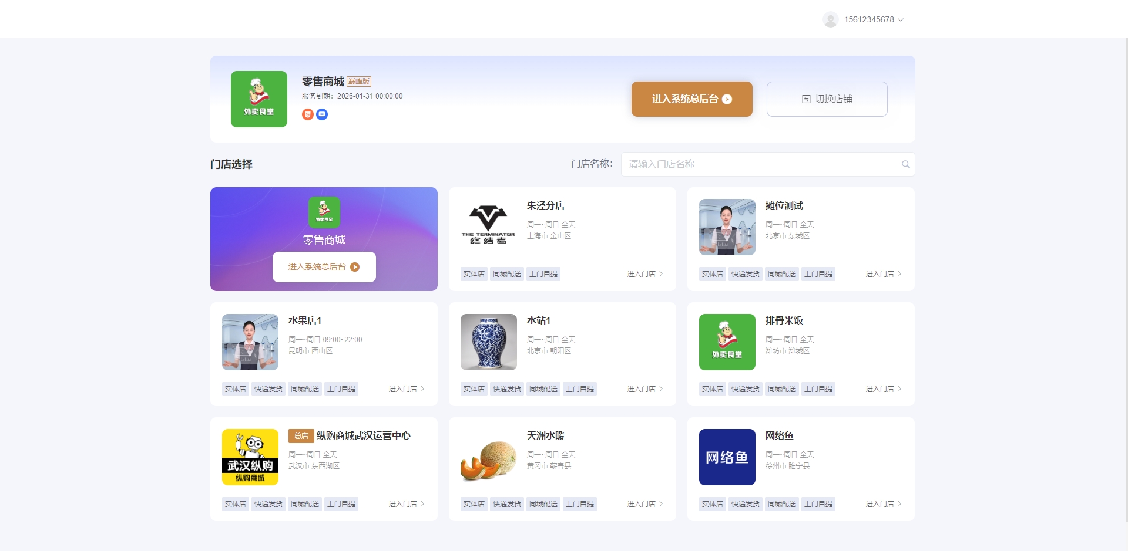This screenshot has height=551, width=1128.
Task: Click 进入门店 arrow for 朱泾分店
Action: coord(644,274)
